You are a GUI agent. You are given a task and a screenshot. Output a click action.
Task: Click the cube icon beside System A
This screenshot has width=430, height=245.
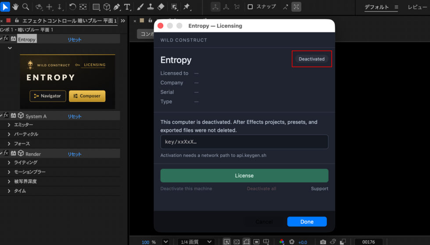21,115
